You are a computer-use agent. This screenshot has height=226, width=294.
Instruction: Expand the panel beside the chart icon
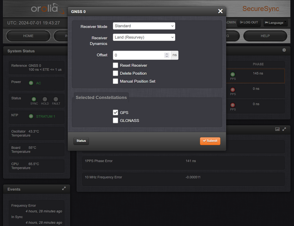click(284, 129)
